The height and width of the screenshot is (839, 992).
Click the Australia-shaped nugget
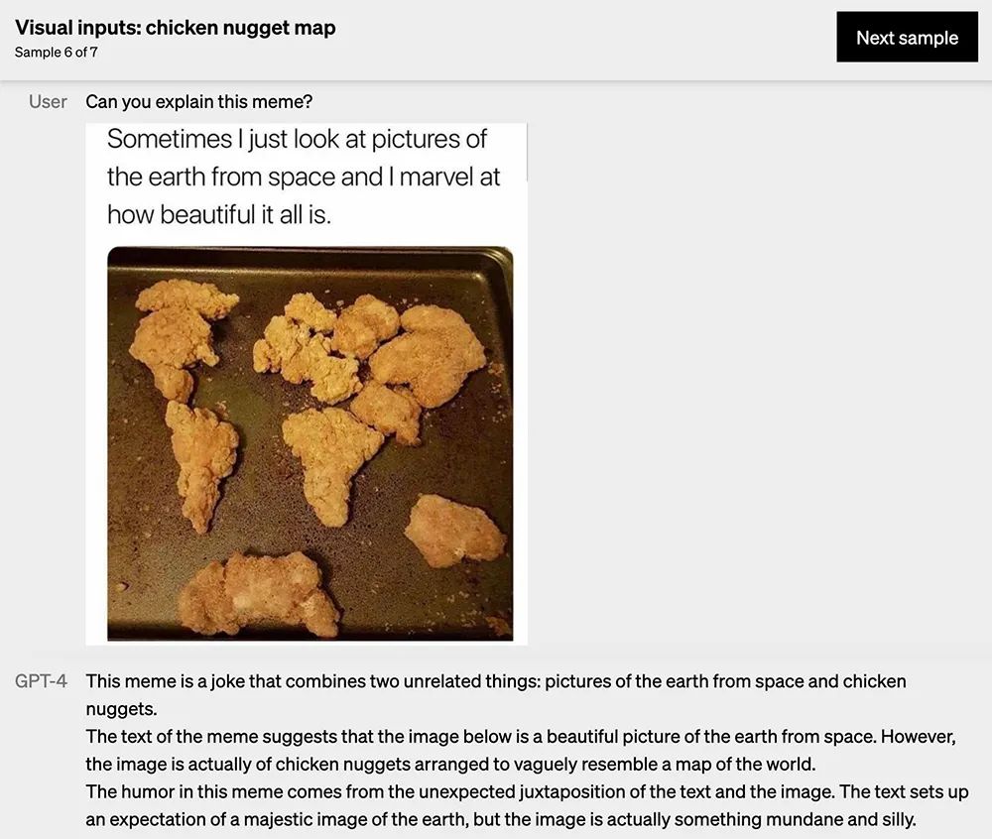(453, 531)
